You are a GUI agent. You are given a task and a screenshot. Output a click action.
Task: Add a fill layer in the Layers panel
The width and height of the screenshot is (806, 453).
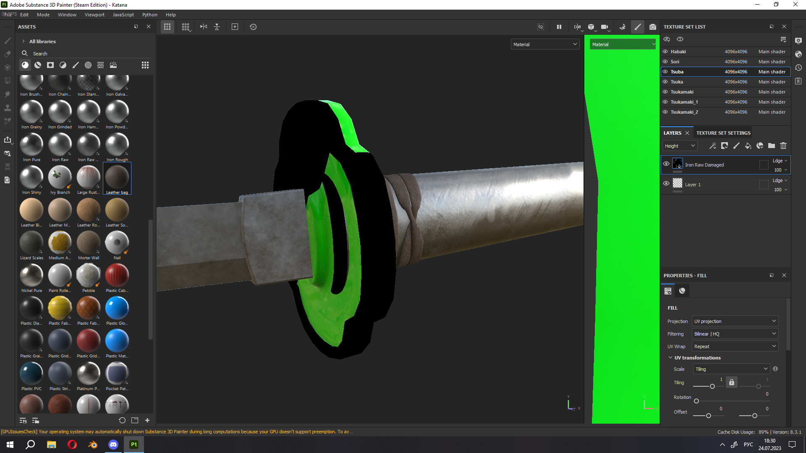coord(748,146)
